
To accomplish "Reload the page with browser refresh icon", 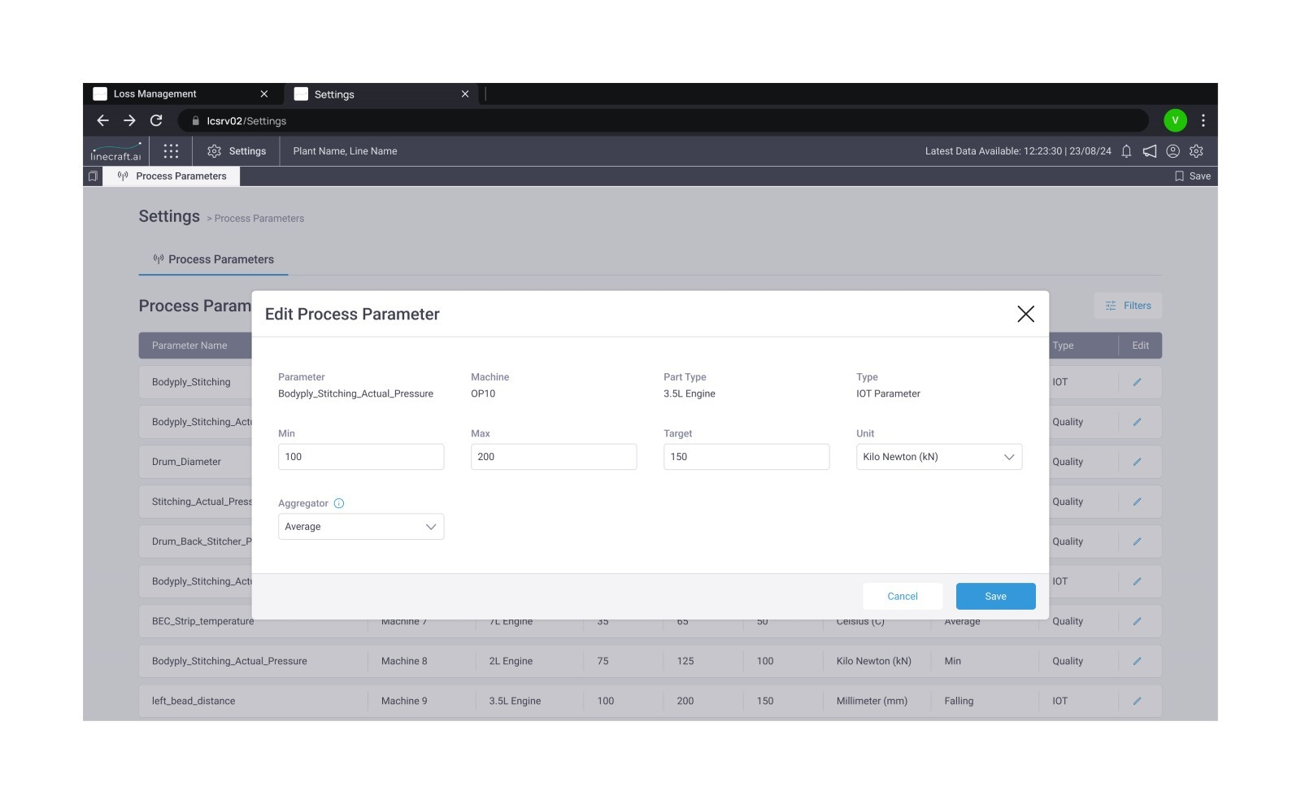I will (x=156, y=120).
